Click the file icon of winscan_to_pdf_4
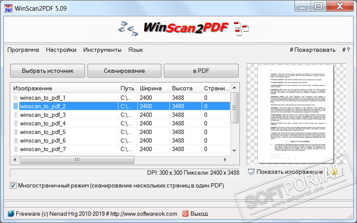 (16, 123)
